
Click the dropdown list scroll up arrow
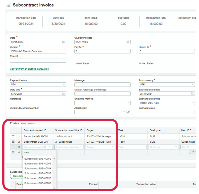[x=54, y=158]
